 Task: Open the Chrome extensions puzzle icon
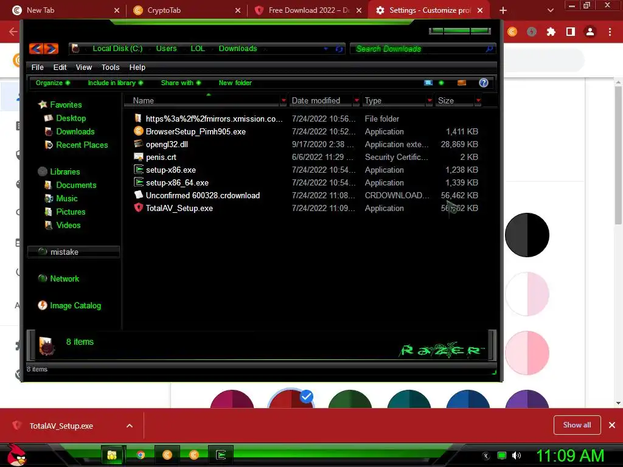551,32
